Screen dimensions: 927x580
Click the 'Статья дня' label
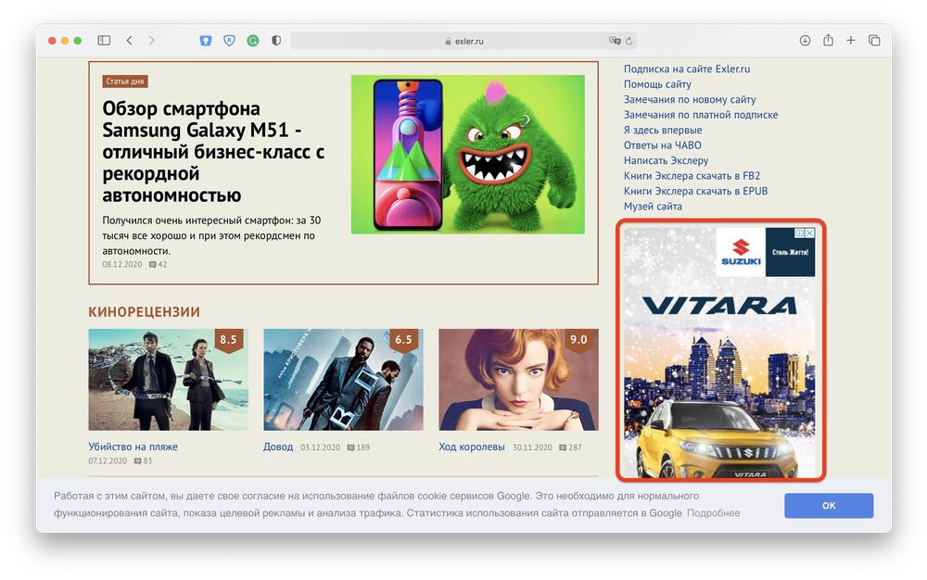click(x=125, y=81)
